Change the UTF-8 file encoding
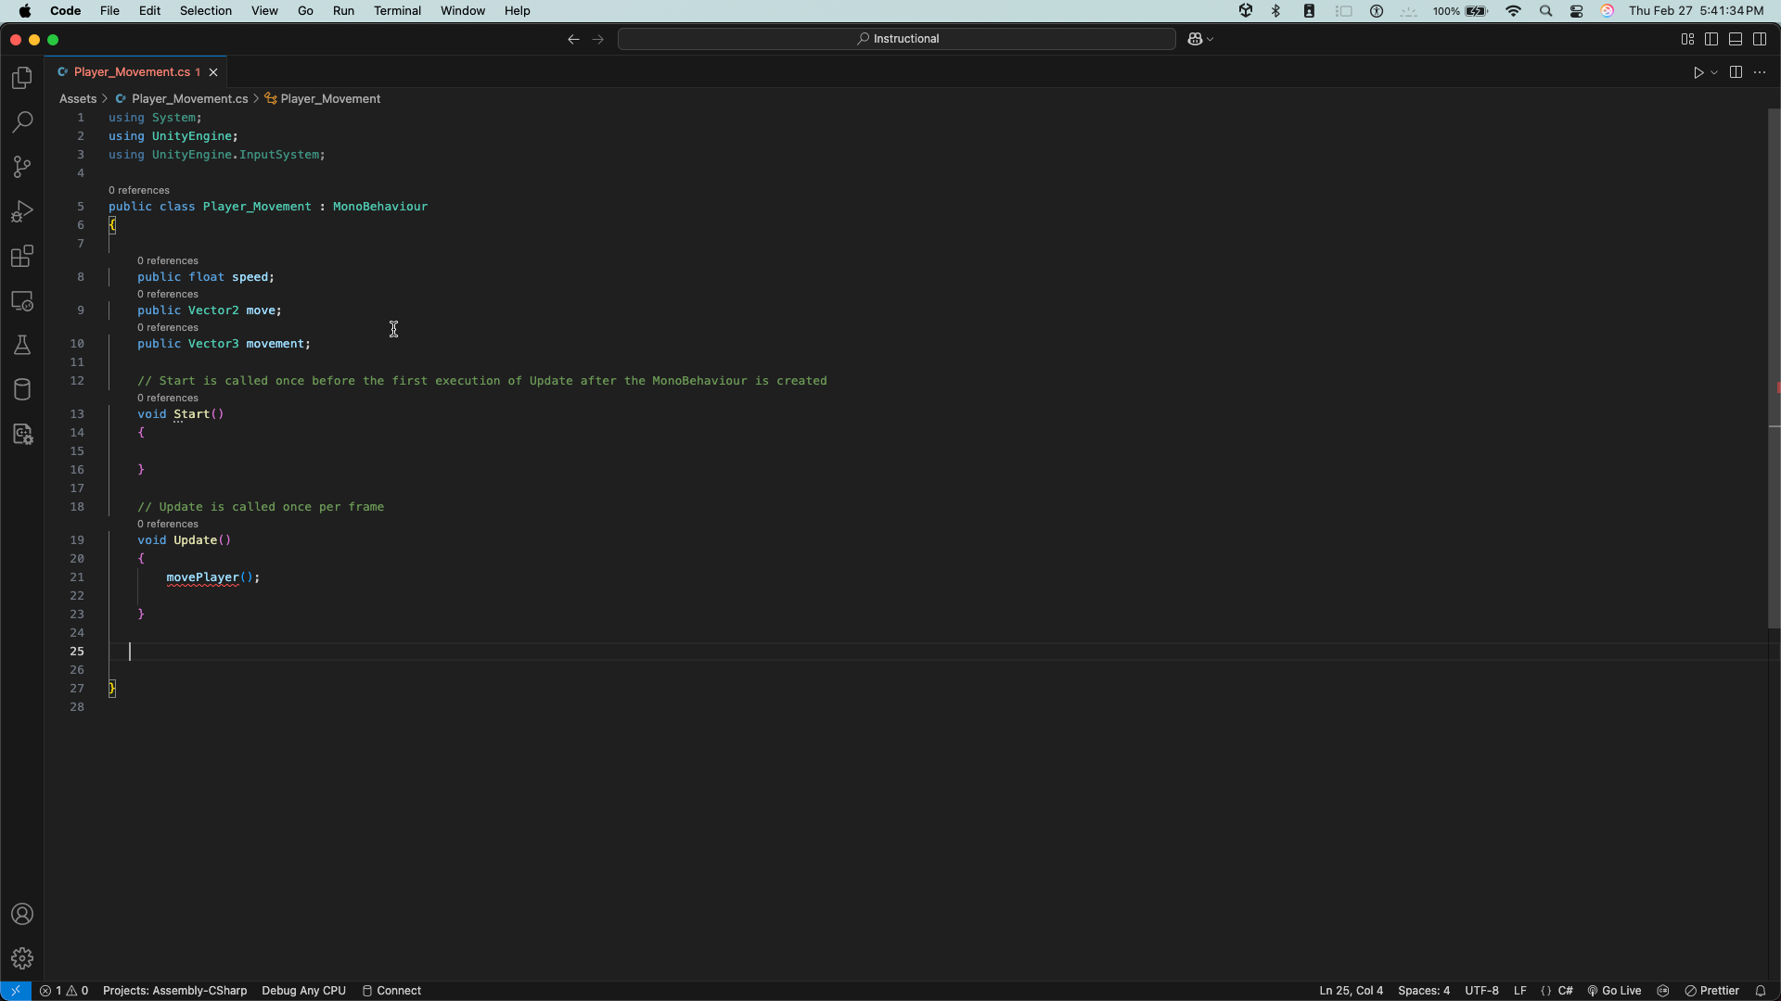Screen dimensions: 1781x1001 tap(1481, 991)
